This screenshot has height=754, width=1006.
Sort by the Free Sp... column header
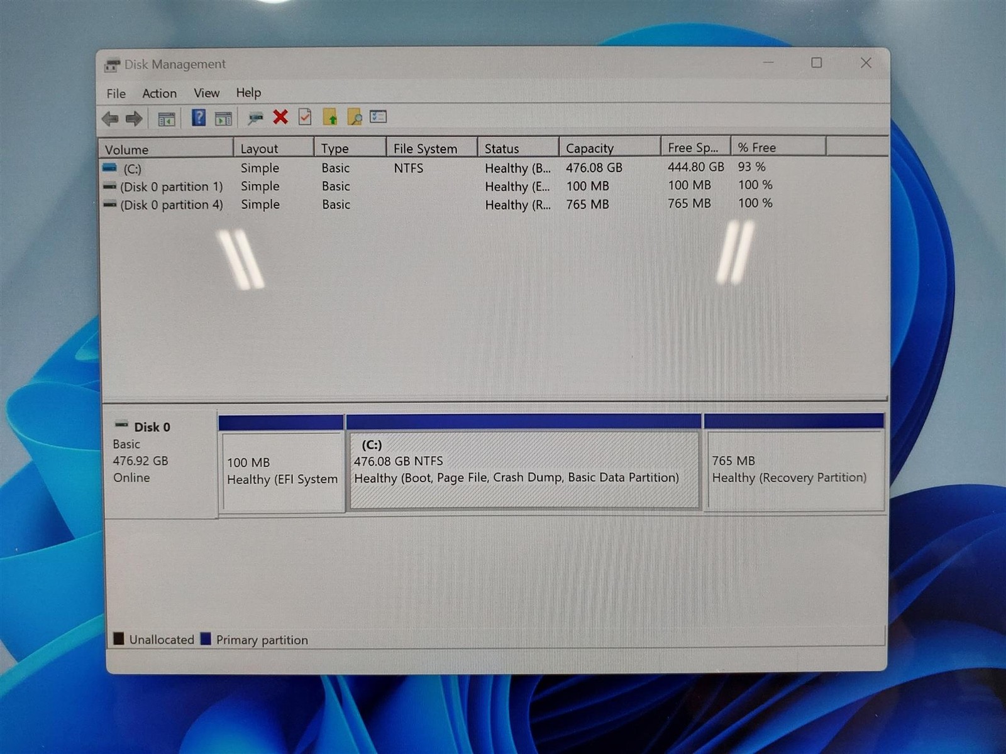click(x=696, y=147)
